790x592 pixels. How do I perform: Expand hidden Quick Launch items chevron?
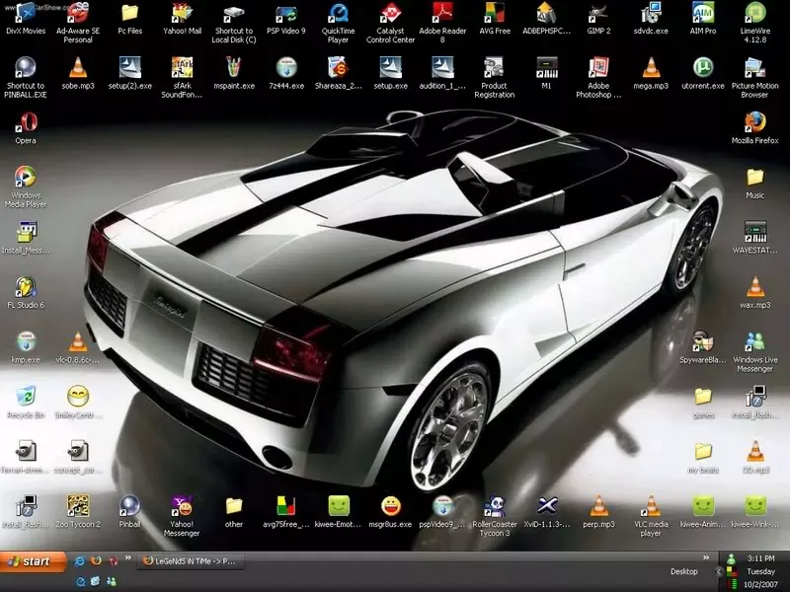coord(128,557)
